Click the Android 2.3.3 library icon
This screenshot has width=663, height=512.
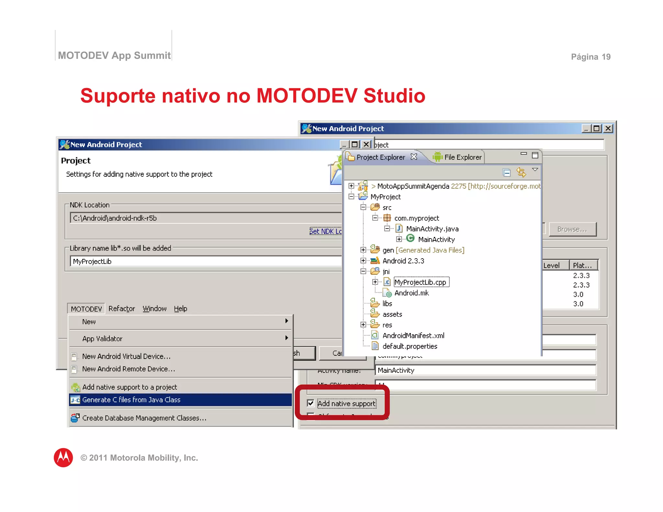375,260
